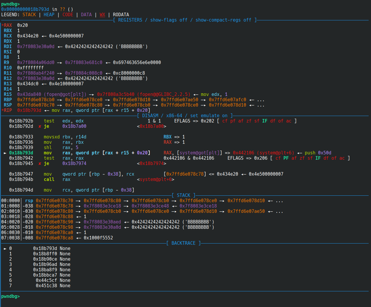Expand the ellipsis ending the RSP register chain
The image size is (371, 307).
coord(260,105)
